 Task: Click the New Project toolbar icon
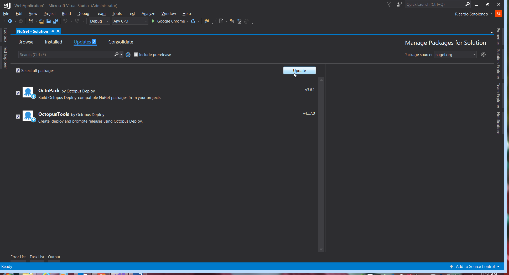pos(30,21)
